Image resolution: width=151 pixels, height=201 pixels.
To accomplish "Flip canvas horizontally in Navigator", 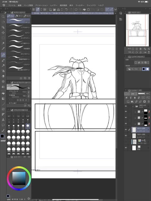I will pos(145,52).
